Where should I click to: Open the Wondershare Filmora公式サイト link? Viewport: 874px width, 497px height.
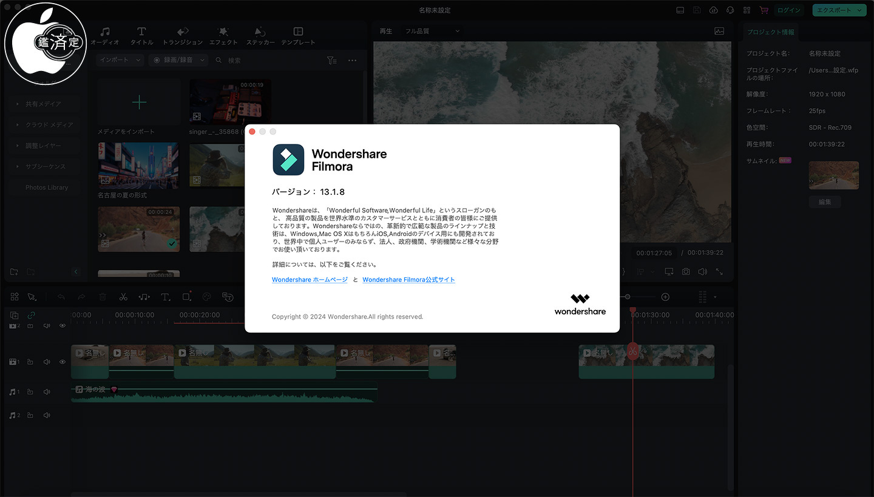(408, 280)
